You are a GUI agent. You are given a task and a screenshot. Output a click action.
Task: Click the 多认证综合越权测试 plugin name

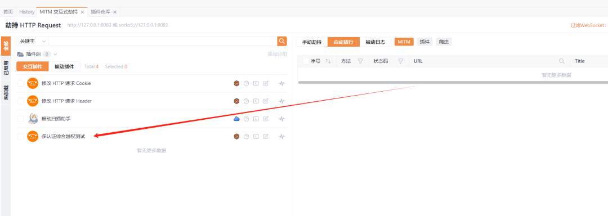coord(63,137)
